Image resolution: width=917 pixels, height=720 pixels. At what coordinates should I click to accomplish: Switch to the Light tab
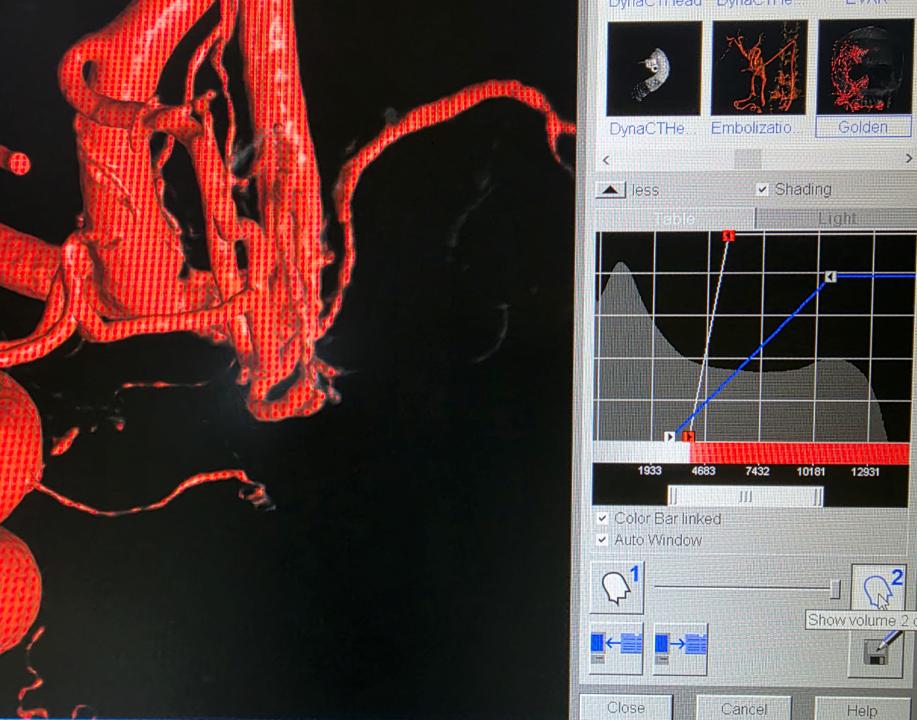pyautogui.click(x=836, y=219)
